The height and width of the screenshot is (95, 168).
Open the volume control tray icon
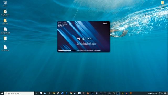(x=153, y=93)
